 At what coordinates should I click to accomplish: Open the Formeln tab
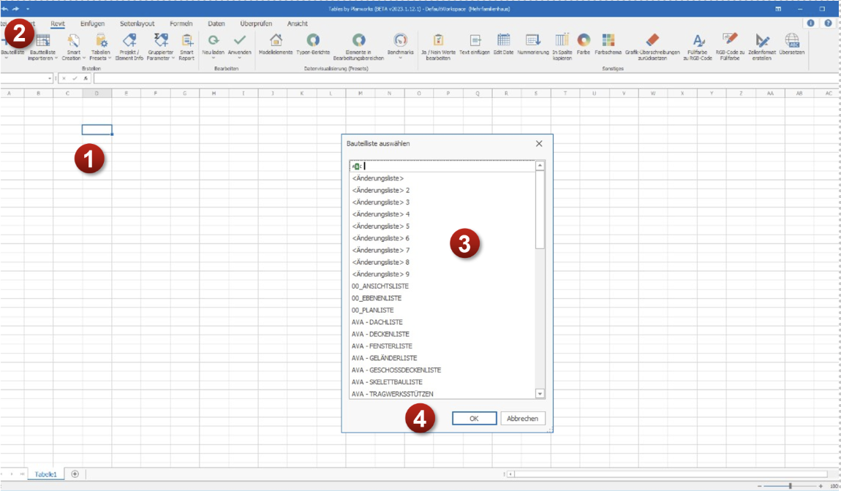[181, 23]
